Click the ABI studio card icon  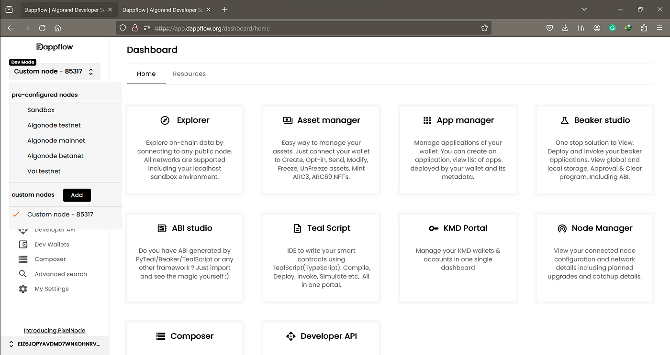click(162, 228)
